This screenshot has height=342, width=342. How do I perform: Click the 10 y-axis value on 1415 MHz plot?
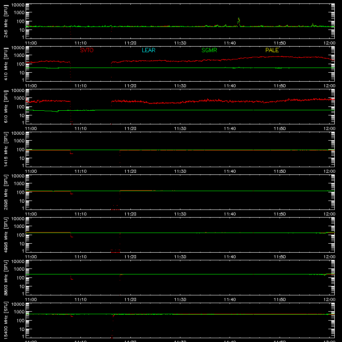point(22,158)
